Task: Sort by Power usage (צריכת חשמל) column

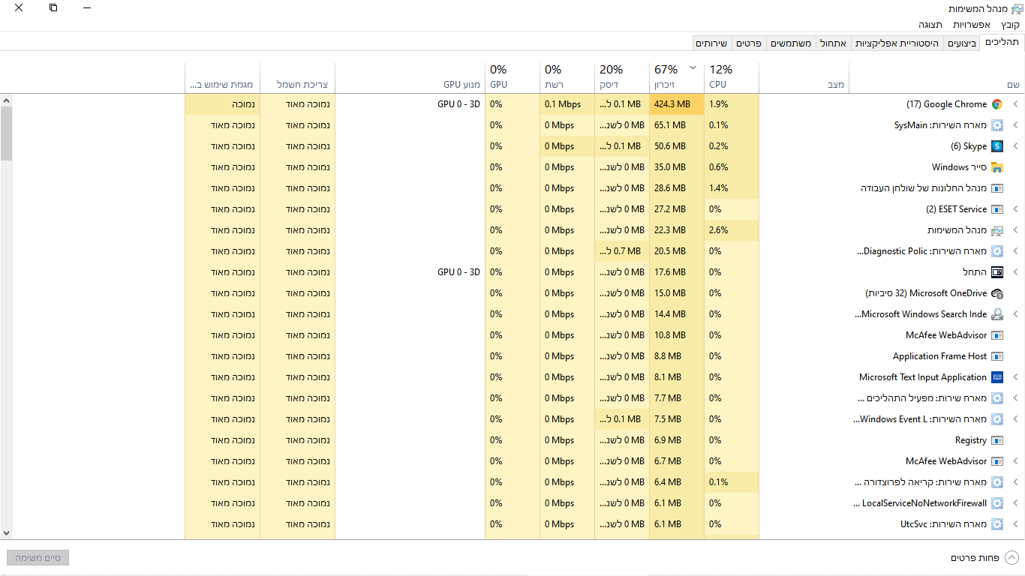Action: tap(297, 77)
